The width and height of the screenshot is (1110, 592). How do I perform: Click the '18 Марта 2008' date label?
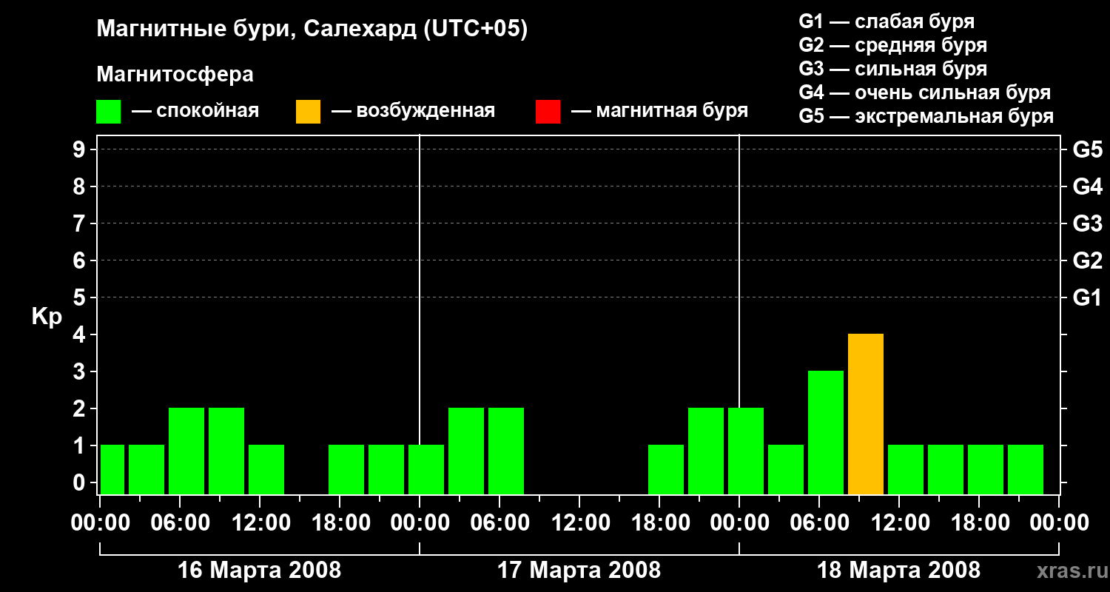click(899, 570)
